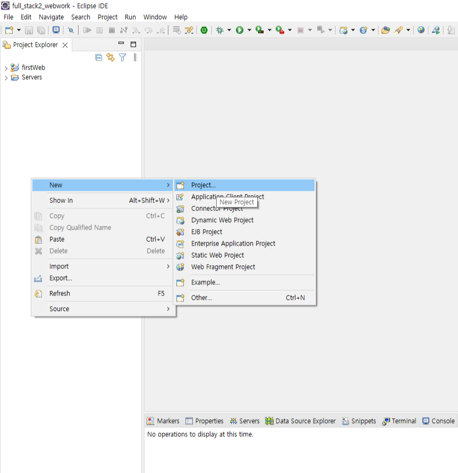Choose Other... in New submenu
This screenshot has height=473, width=458.
pyautogui.click(x=244, y=298)
